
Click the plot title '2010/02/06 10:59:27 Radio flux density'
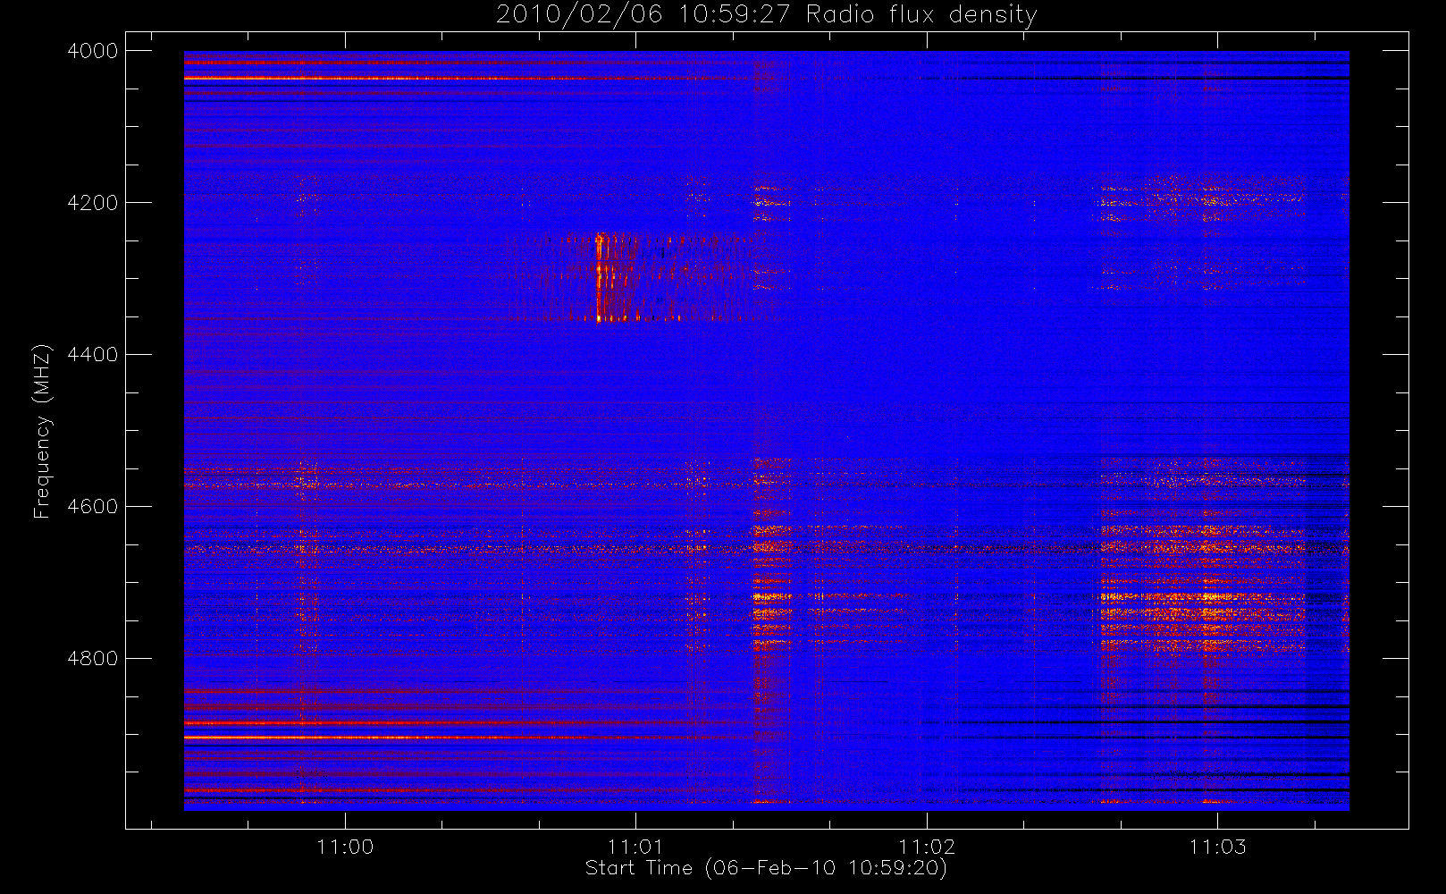pos(766,14)
